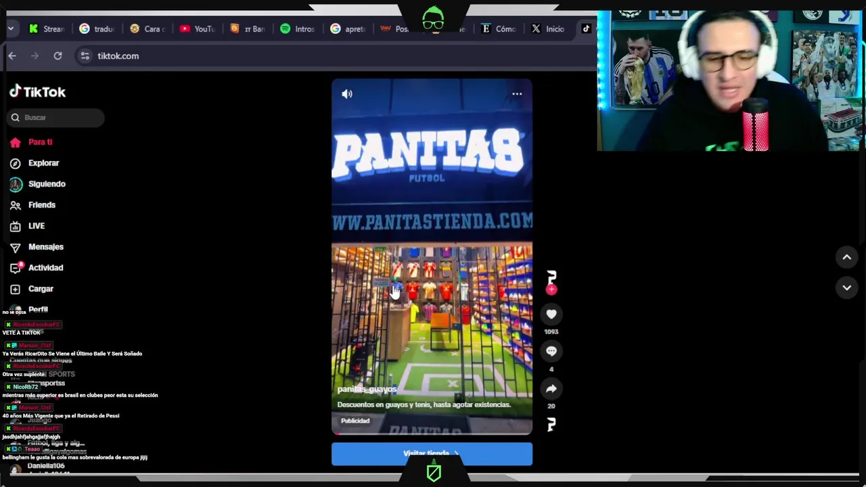Viewport: 866px width, 487px height.
Task: Click the browser forward arrow
Action: click(35, 56)
